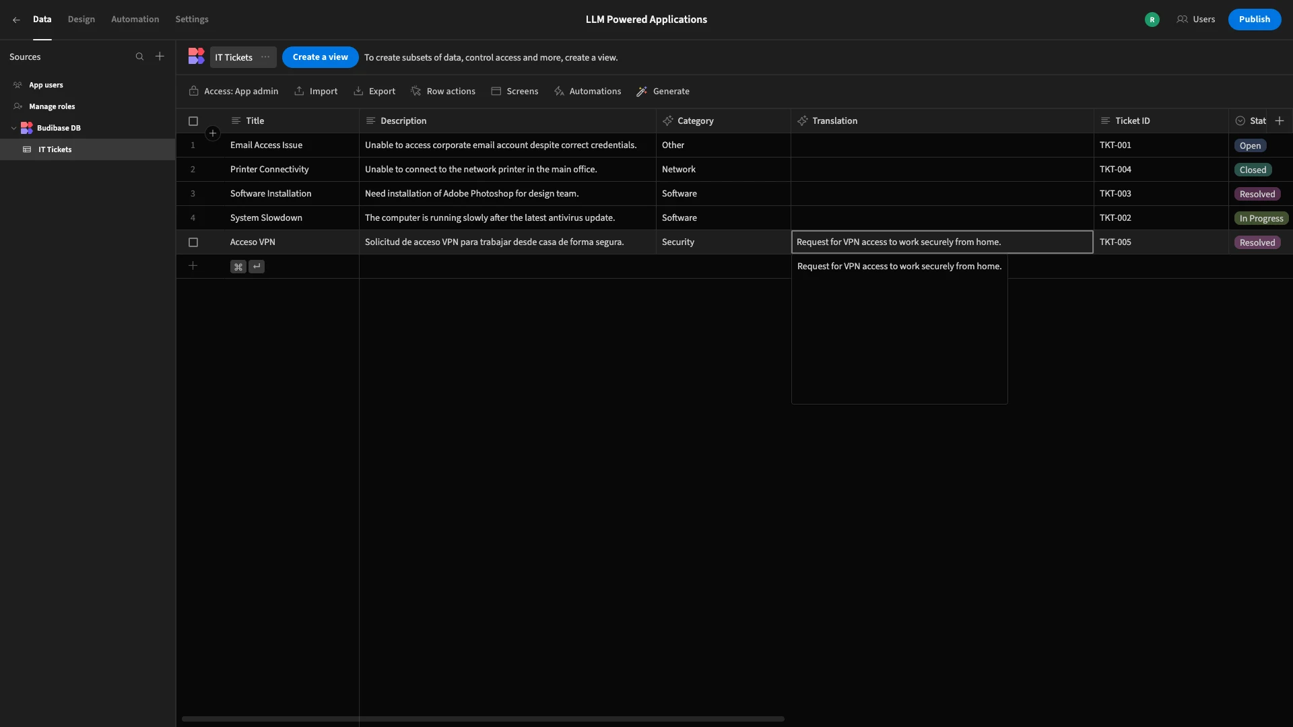Select IT Tickets table in sidebar
1293x727 pixels.
[x=88, y=149]
